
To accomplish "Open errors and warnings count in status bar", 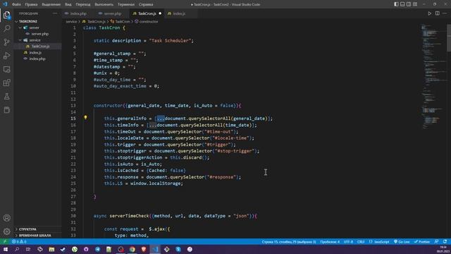I will 19,241.
